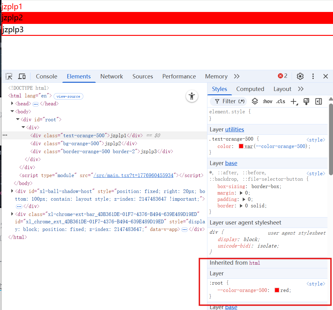The image size is (333, 310).
Task: Toggle the .cls class editor
Action: [x=281, y=101]
